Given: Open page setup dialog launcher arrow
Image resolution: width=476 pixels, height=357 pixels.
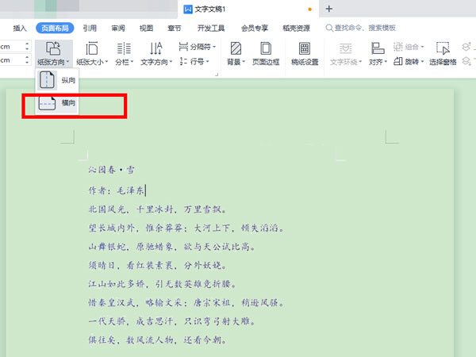Looking at the screenshot, I should (x=217, y=75).
